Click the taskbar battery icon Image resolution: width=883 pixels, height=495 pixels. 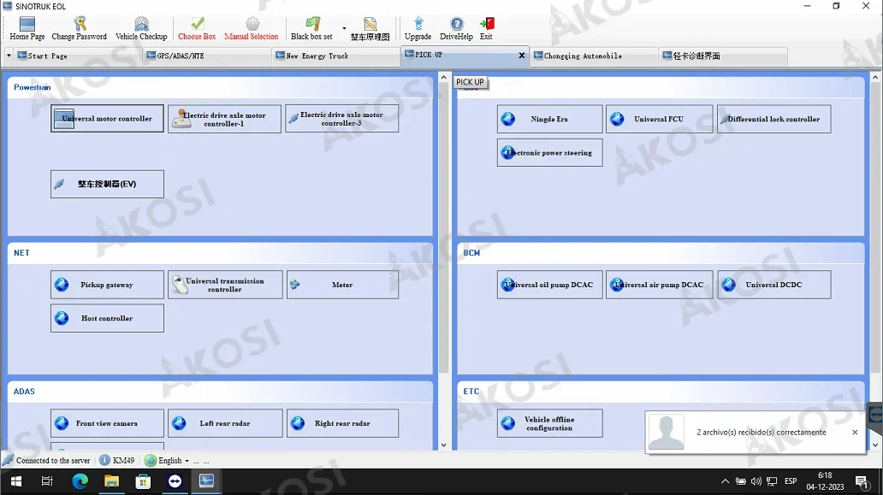tap(740, 481)
